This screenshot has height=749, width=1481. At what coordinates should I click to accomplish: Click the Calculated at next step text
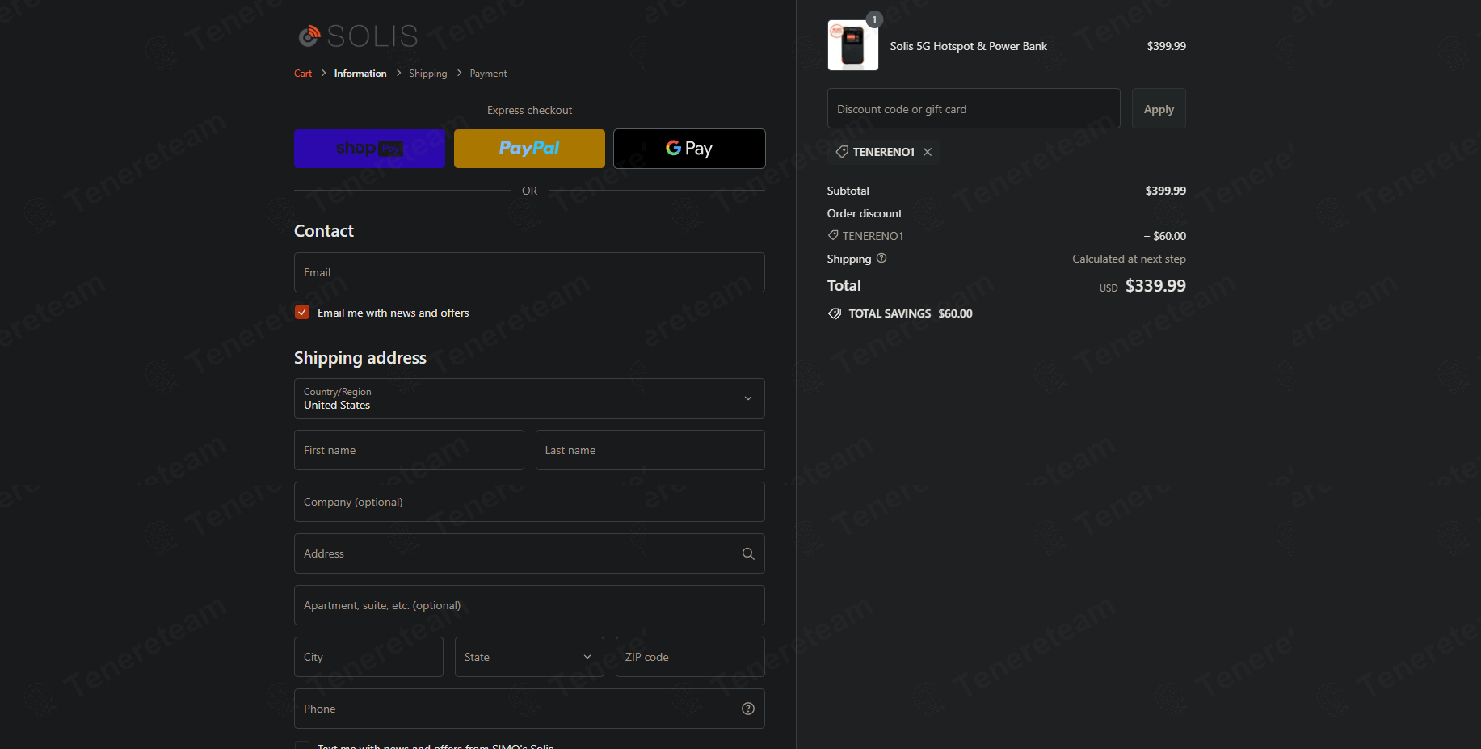(1129, 259)
